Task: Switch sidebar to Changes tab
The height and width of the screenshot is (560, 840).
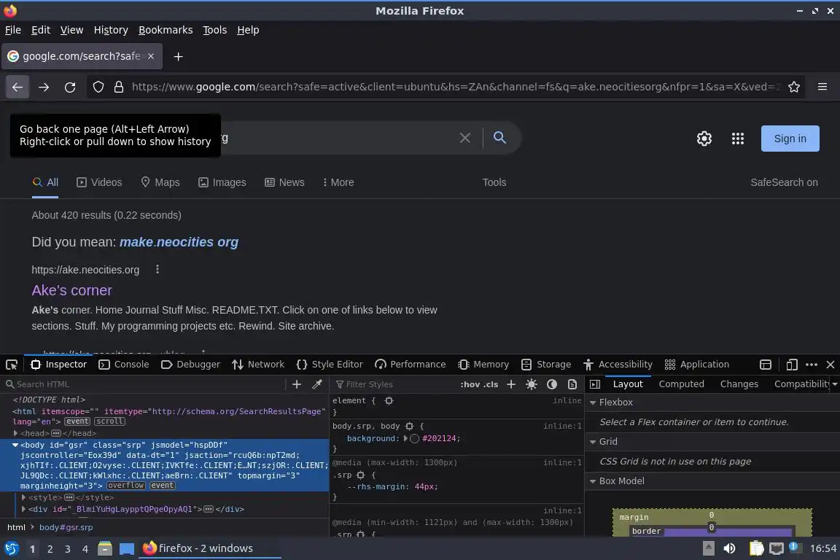Action: (739, 384)
